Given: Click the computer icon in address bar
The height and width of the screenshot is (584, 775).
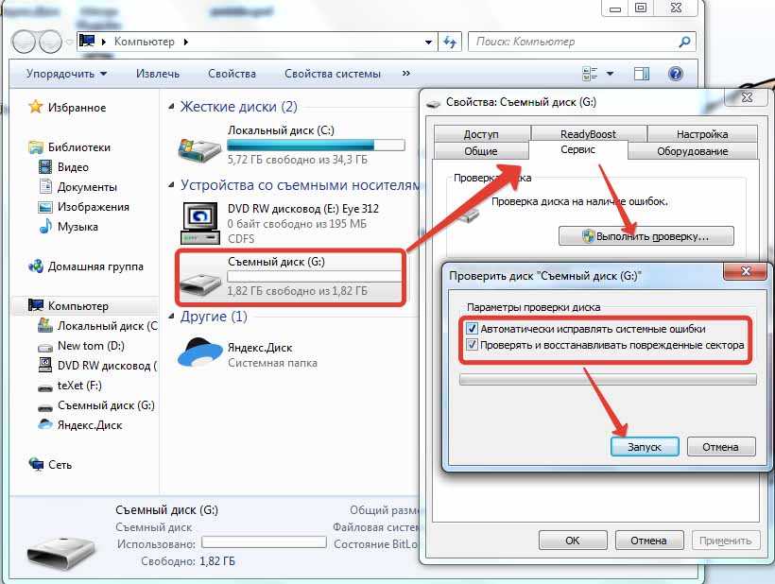Looking at the screenshot, I should (87, 41).
